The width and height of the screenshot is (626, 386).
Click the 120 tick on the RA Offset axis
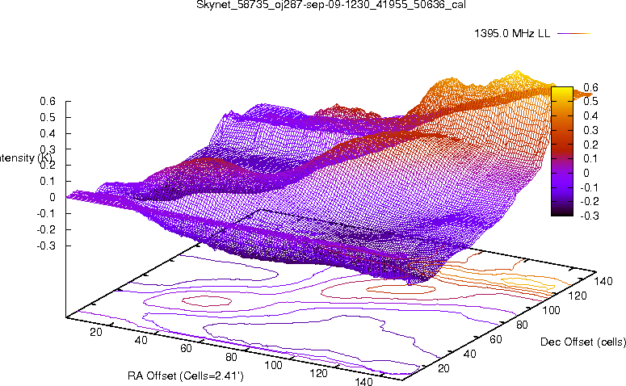click(x=318, y=373)
